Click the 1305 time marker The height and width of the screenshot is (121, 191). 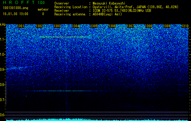coord(94,26)
